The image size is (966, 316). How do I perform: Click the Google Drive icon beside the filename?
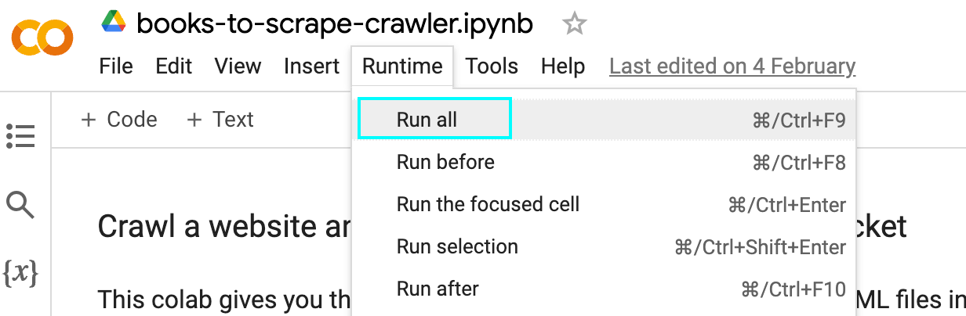coord(114,23)
